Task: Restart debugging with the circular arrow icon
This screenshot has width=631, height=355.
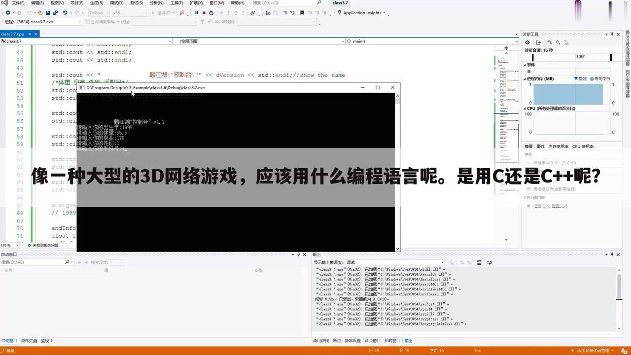Action: pos(211,13)
